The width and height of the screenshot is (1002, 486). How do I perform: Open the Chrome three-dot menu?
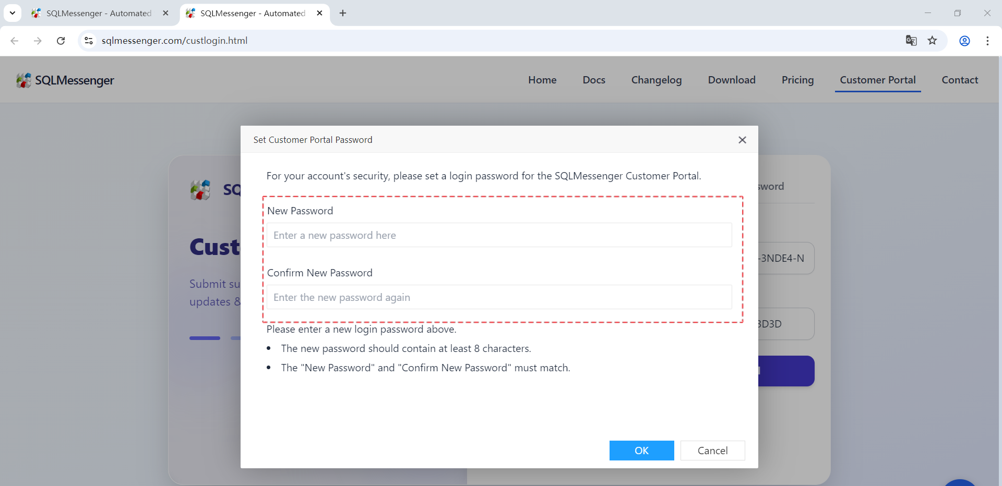point(987,41)
